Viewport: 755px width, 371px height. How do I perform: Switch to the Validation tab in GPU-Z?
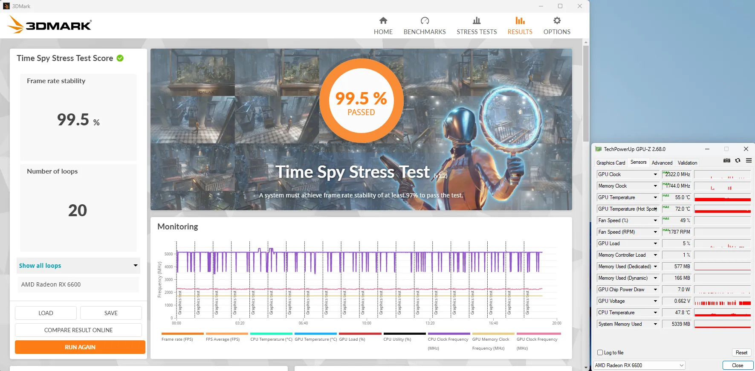tap(687, 163)
